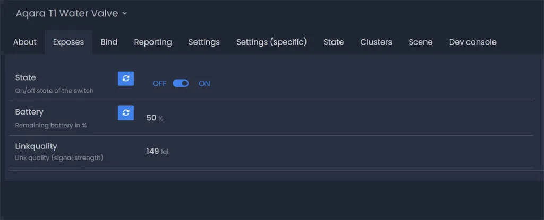Open the Settings tab
Image resolution: width=544 pixels, height=220 pixels.
(204, 42)
